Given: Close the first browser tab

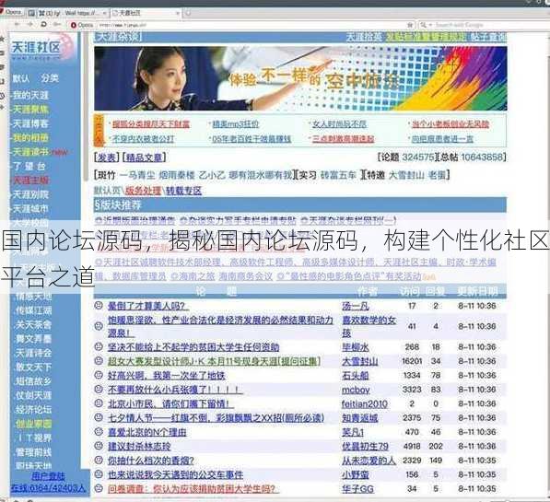Looking at the screenshot, I should pos(104,13).
